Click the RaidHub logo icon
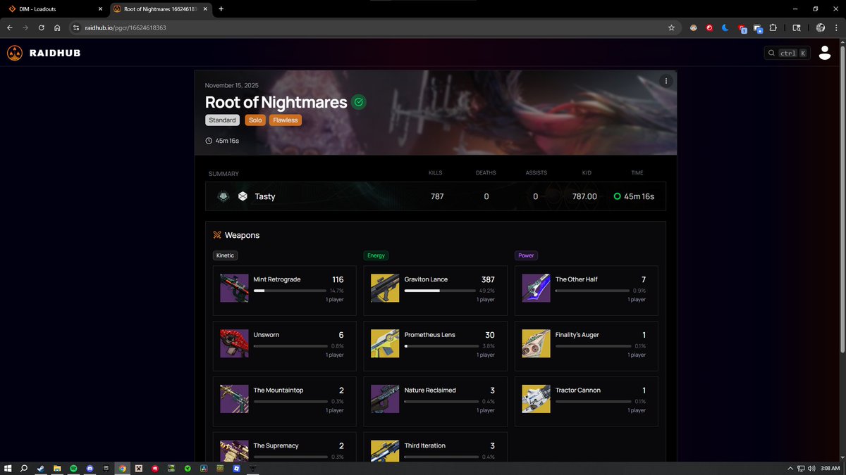This screenshot has width=846, height=475. pos(15,53)
